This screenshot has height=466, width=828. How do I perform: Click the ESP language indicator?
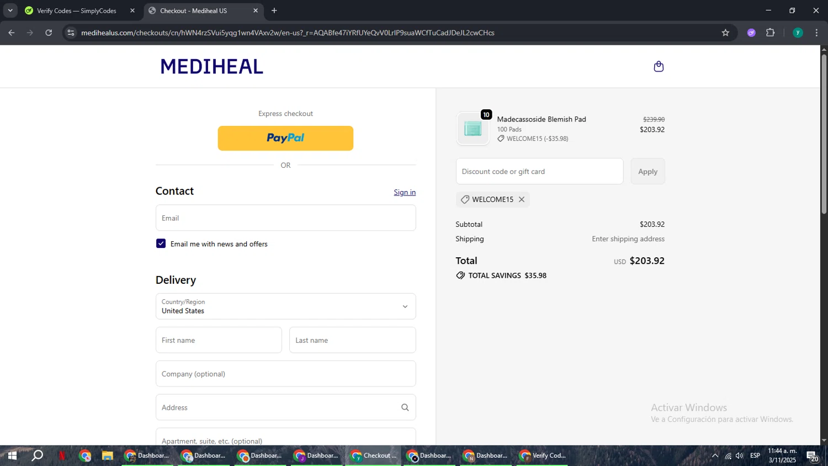[755, 456]
